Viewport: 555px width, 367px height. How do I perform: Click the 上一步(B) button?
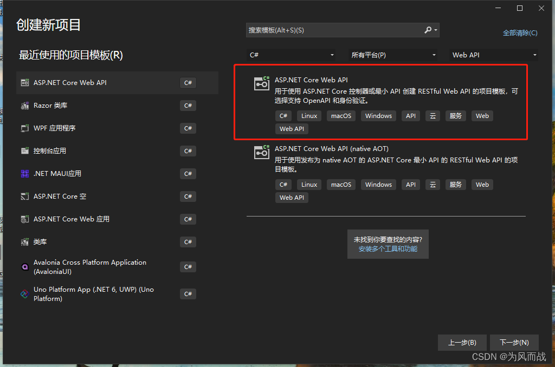tap(462, 342)
